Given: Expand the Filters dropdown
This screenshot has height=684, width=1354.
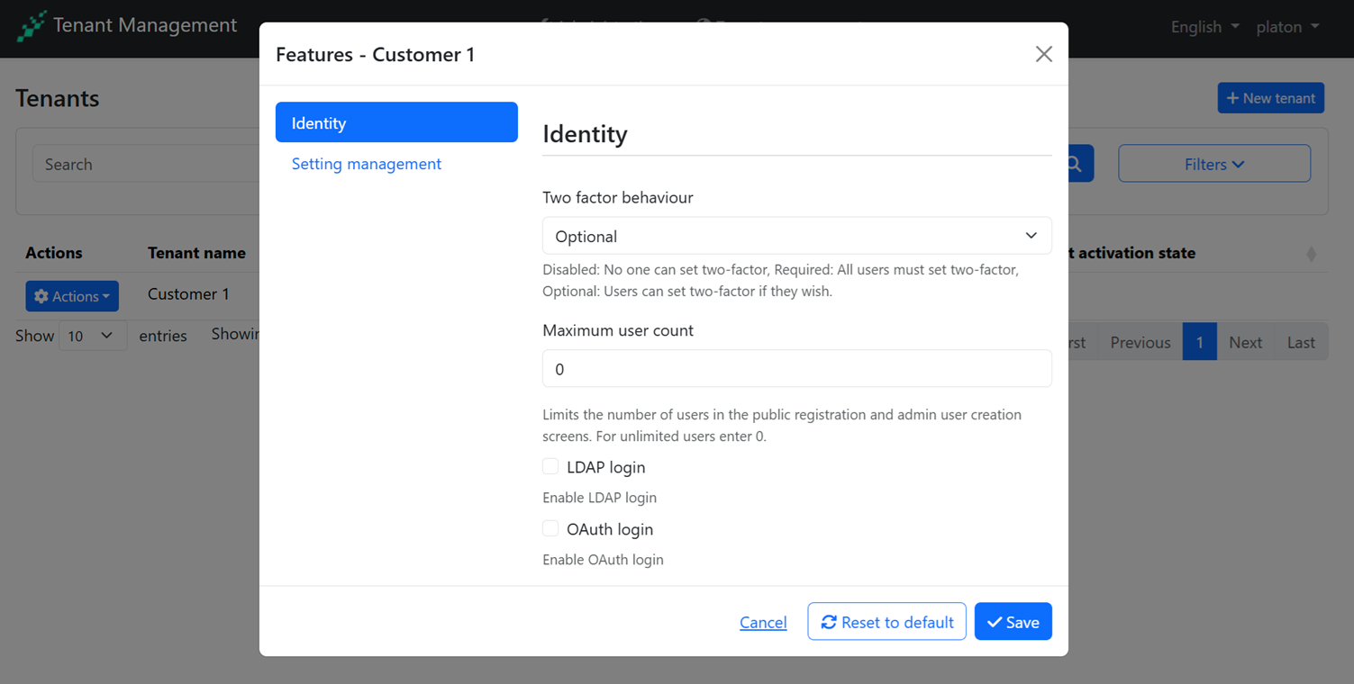Looking at the screenshot, I should point(1213,164).
